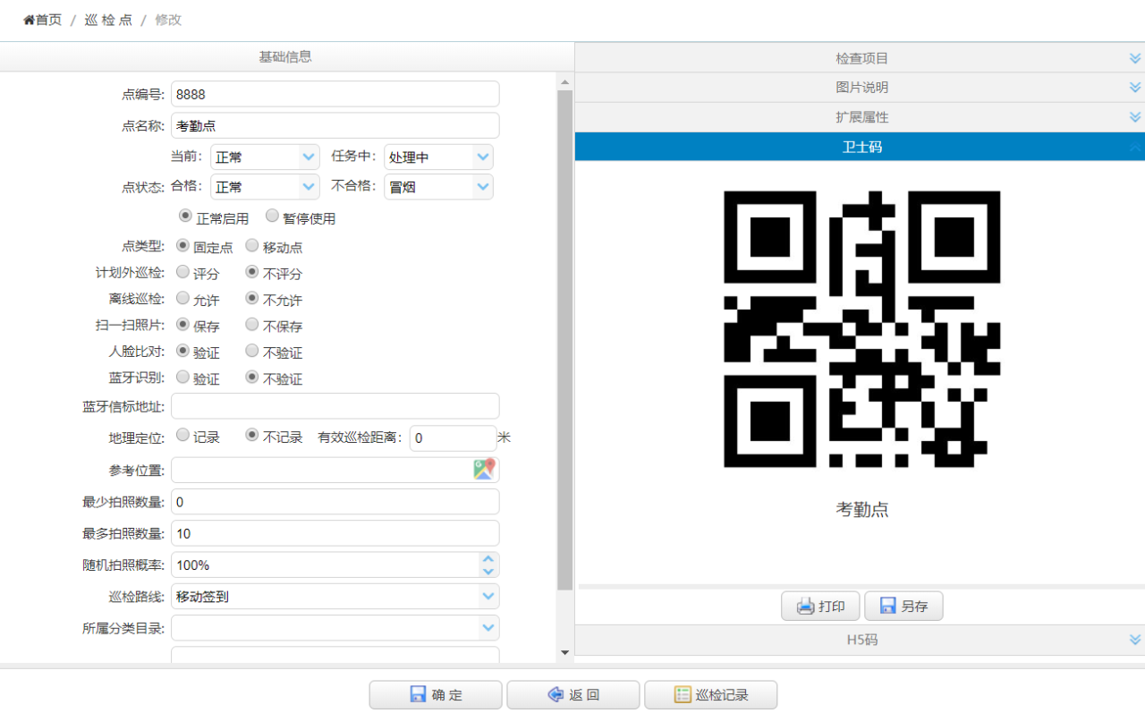Choose 移动点 as point type
Screen dimensions: 1145x713
click(252, 245)
